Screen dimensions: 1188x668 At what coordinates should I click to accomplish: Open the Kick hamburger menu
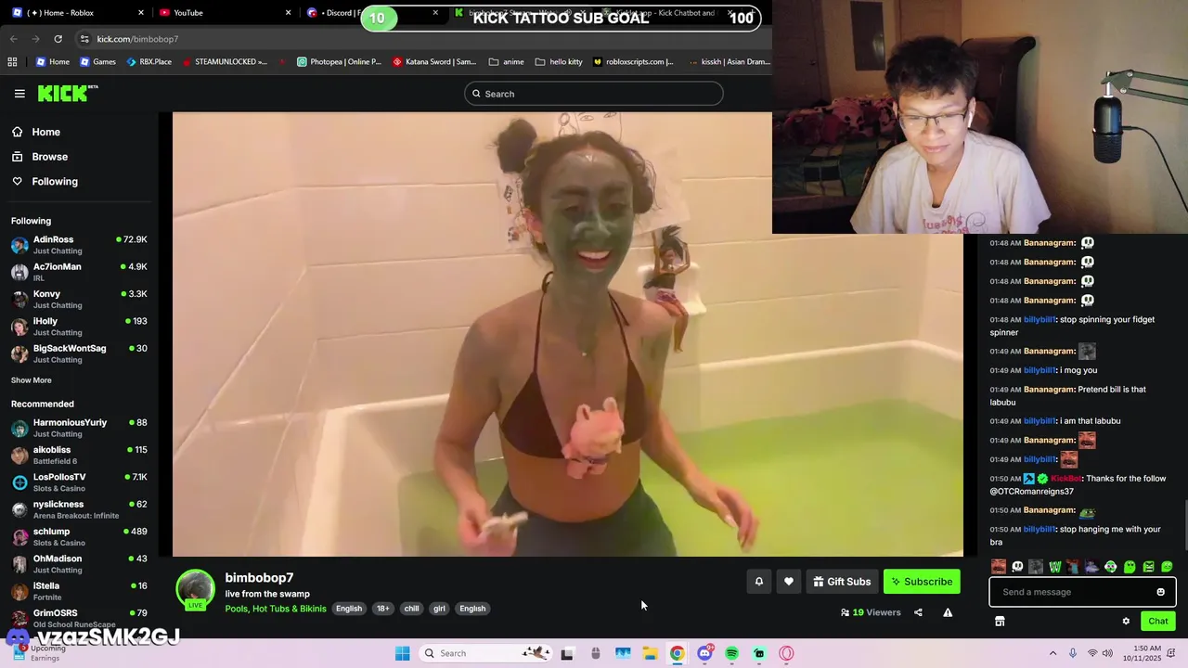coord(19,94)
